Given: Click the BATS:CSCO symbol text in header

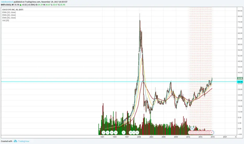Looking at the screenshot, I should [6, 5].
